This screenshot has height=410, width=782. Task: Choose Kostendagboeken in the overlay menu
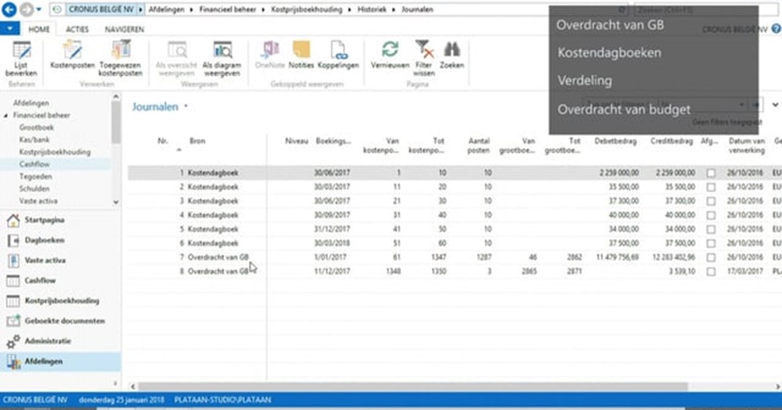coord(609,53)
